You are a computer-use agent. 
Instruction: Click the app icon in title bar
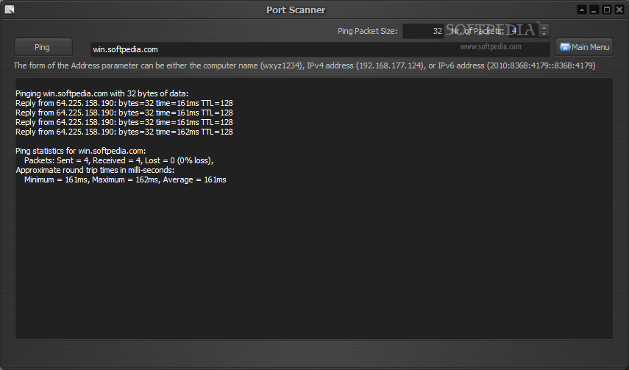click(x=10, y=10)
